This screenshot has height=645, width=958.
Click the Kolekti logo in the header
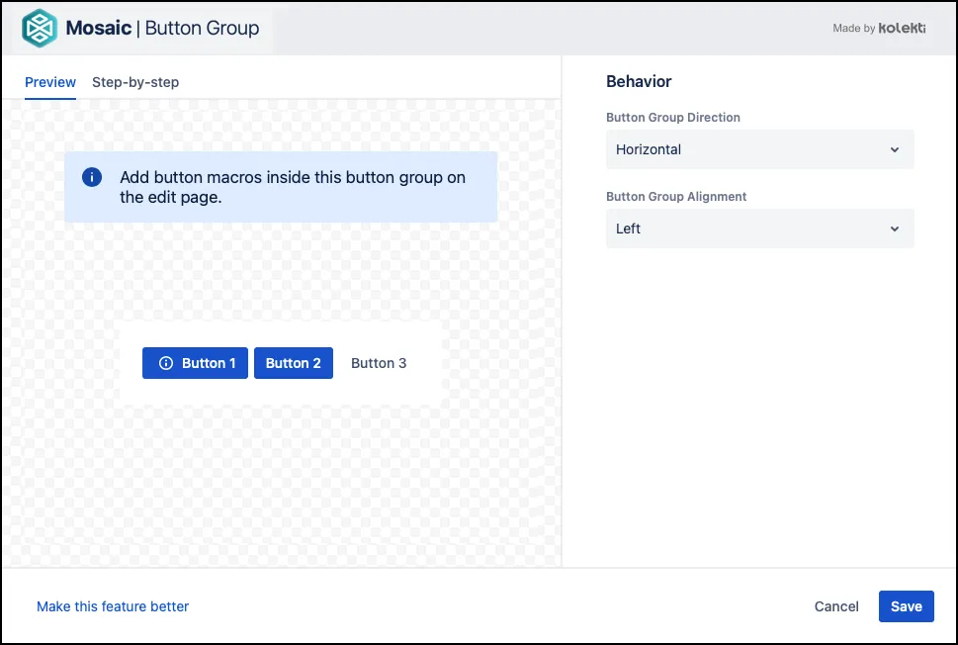point(902,28)
